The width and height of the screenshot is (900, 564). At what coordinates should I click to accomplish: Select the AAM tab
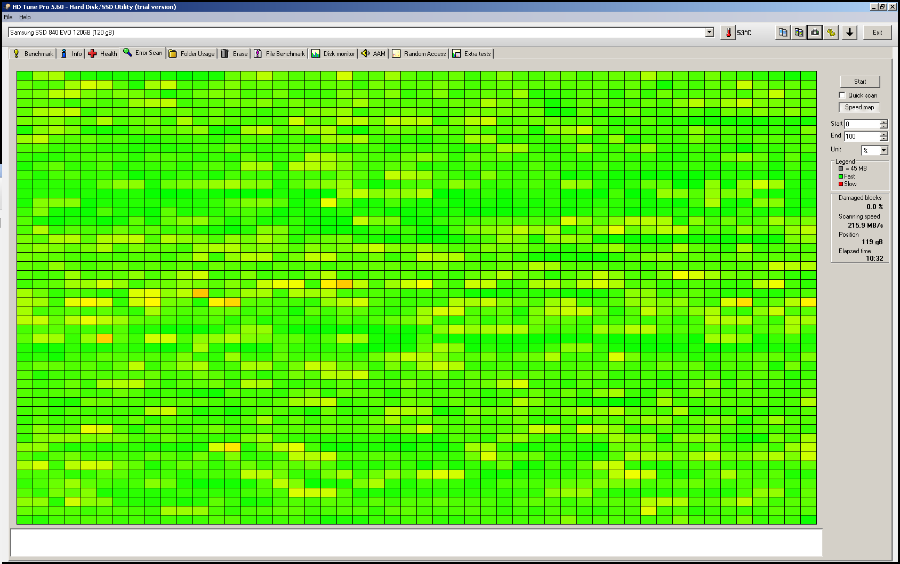pos(373,53)
